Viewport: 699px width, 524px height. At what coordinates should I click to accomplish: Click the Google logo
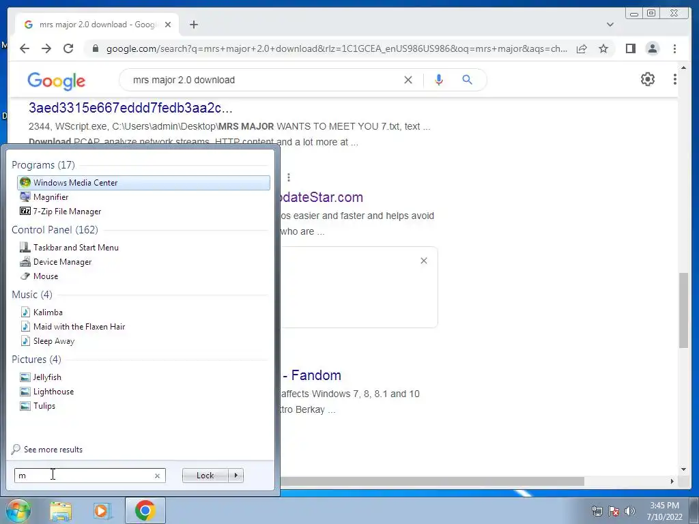(x=56, y=81)
